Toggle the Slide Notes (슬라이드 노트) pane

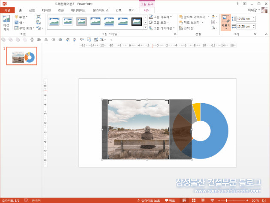148,200
